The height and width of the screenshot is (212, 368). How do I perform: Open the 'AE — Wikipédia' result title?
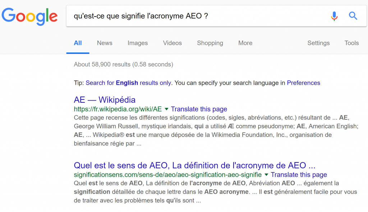pos(105,100)
